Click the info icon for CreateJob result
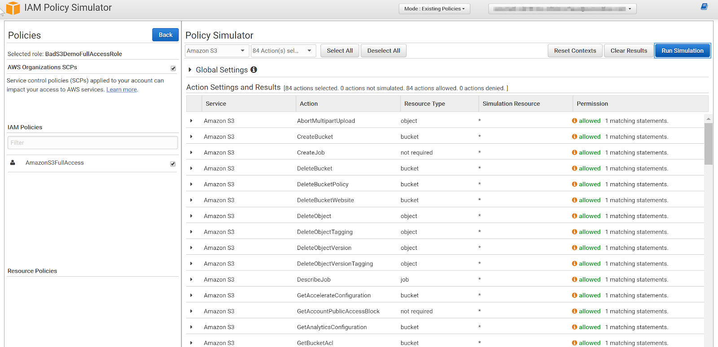The width and height of the screenshot is (718, 347). pyautogui.click(x=574, y=153)
